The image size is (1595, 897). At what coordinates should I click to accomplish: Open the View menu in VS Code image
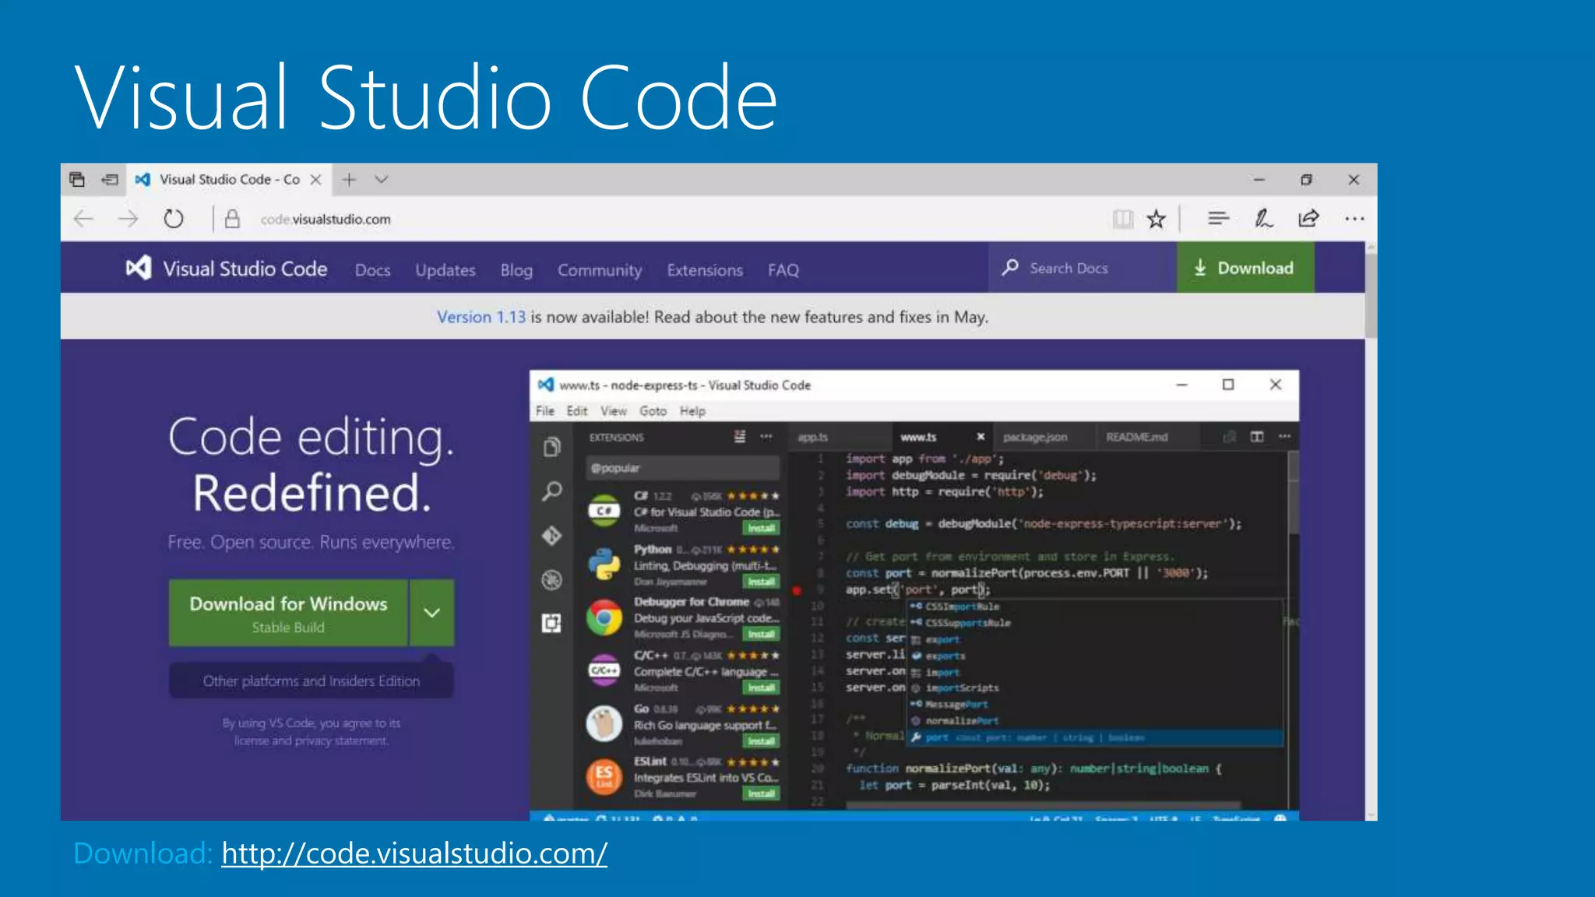click(x=614, y=411)
